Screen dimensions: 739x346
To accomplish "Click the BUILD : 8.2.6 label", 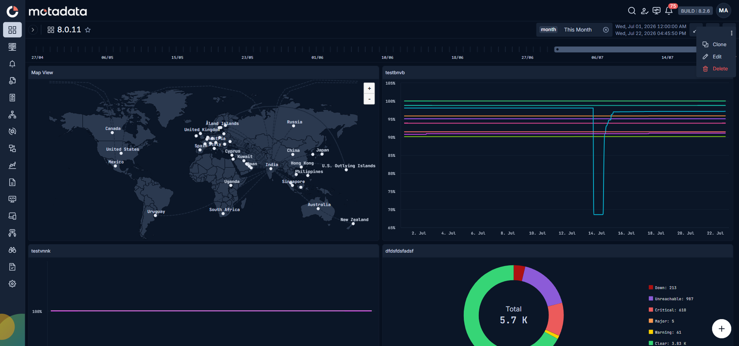I will [x=695, y=11].
